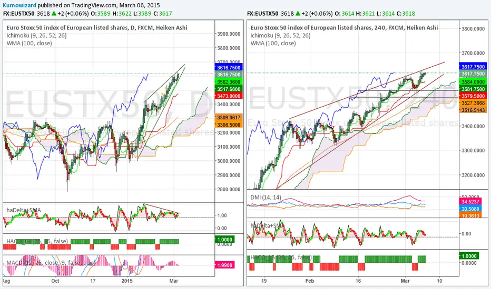The height and width of the screenshot is (289, 491).
Task: Click 3900.0000 on daily price axis
Action: (229, 34)
